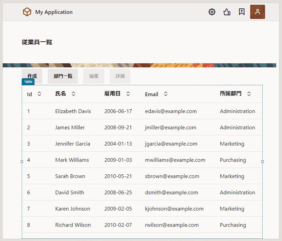Click the 詳細 button
The height and width of the screenshot is (241, 282).
[x=120, y=76]
